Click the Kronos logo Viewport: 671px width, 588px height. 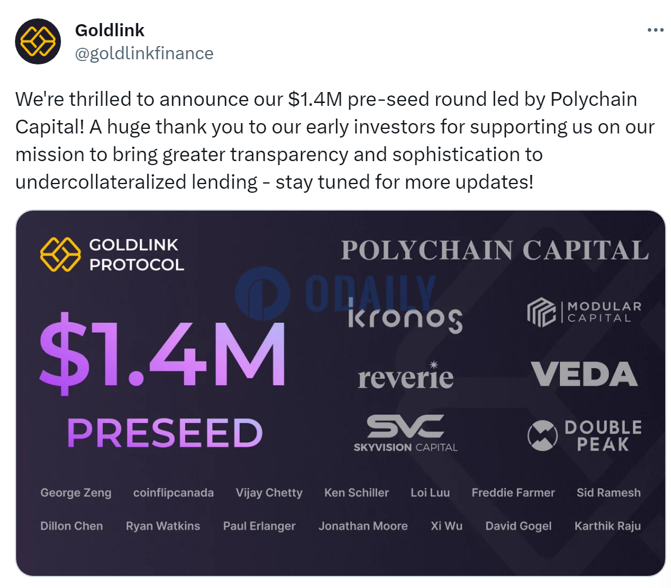point(405,316)
